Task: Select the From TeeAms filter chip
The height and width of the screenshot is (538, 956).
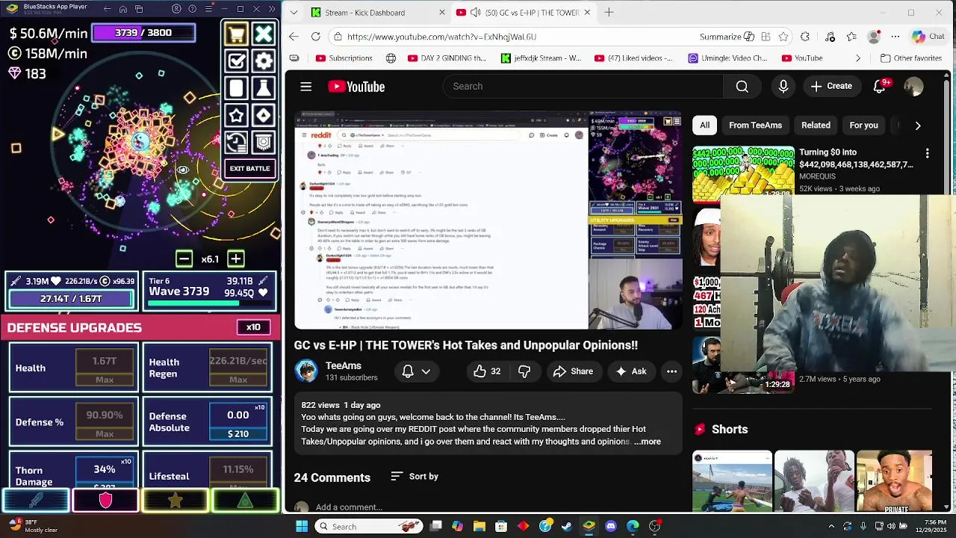Action: point(755,126)
